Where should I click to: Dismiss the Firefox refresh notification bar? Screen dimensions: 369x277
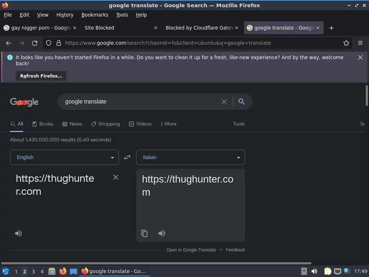click(x=360, y=57)
